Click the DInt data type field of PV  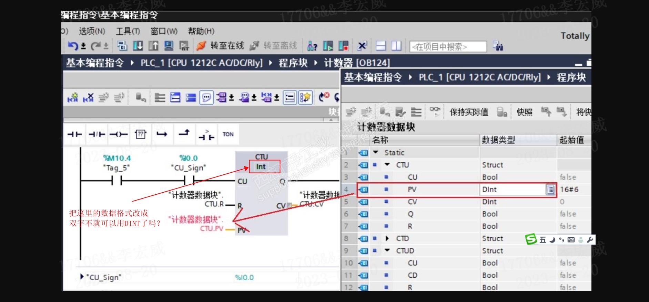pos(513,190)
